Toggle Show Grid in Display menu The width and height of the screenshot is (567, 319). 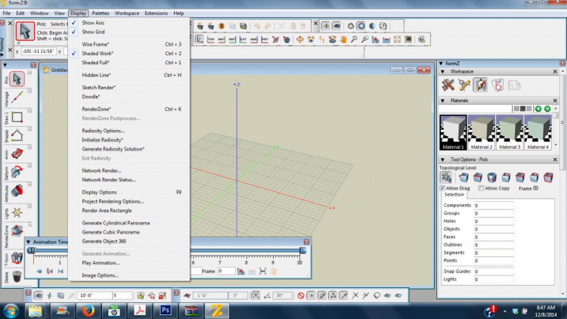coord(93,32)
